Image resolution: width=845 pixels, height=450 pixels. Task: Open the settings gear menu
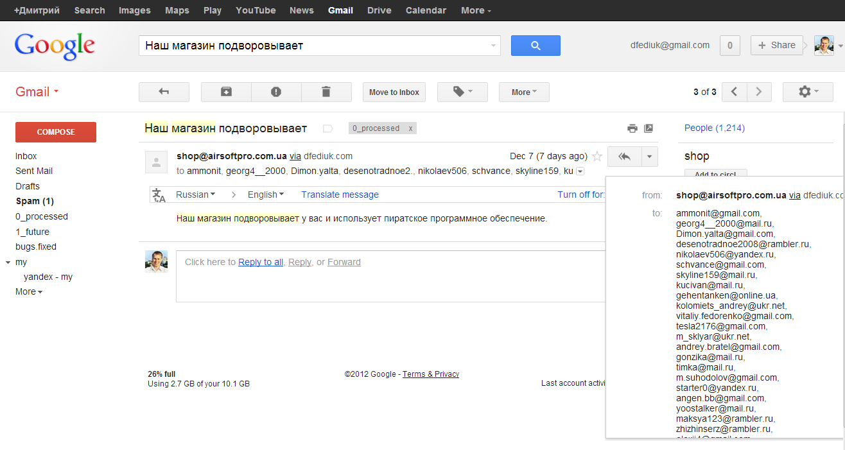pyautogui.click(x=808, y=92)
